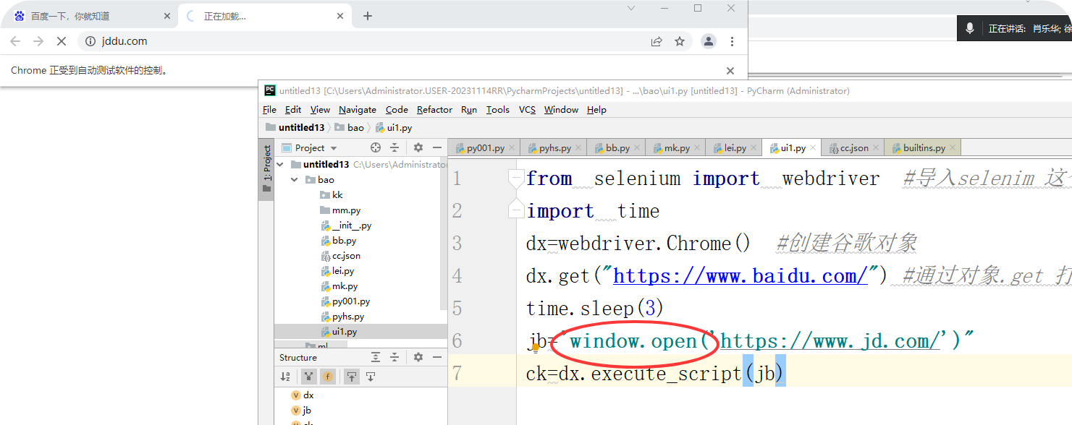Expand all in the Structure panel

coord(375,357)
